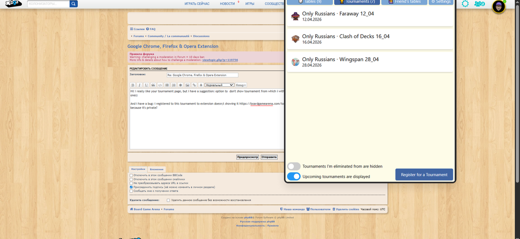The width and height of the screenshot is (520, 239).
Task: Open the player avatar menu
Action: (498, 7)
